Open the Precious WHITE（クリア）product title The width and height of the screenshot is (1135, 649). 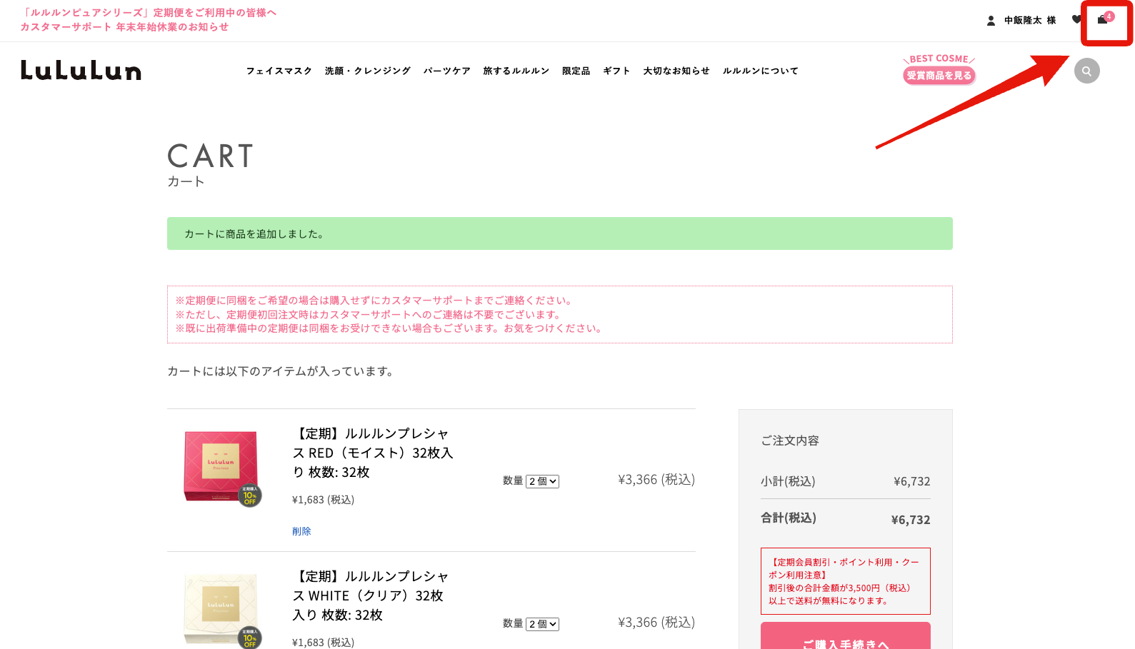click(x=370, y=595)
